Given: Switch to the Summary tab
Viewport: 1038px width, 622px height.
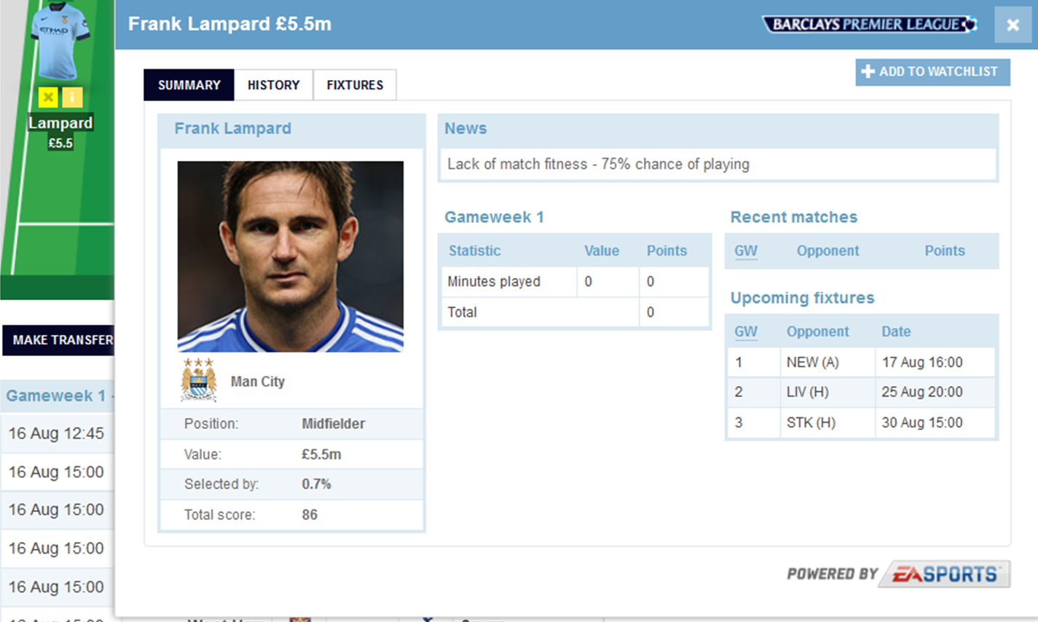Looking at the screenshot, I should [x=189, y=85].
